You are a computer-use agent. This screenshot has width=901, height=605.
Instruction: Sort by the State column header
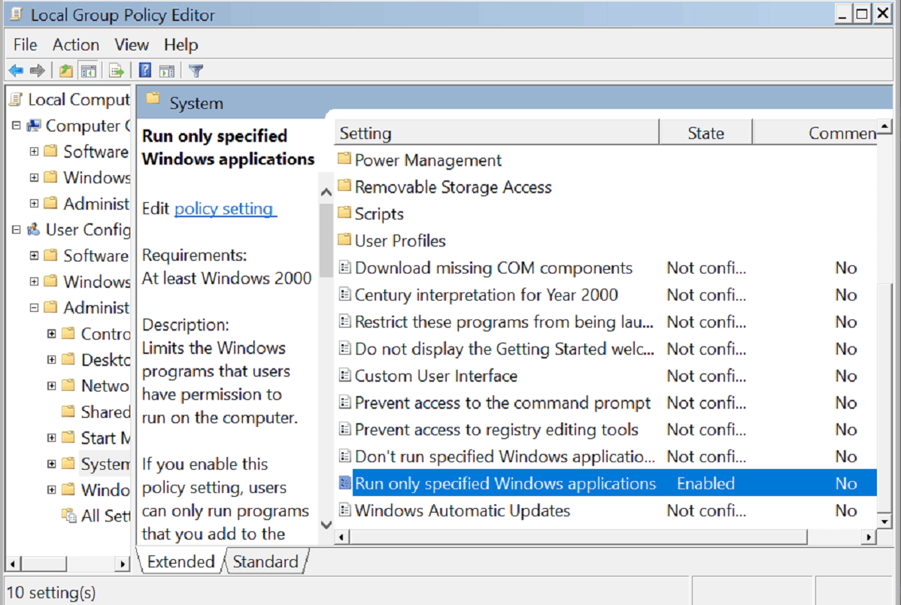tap(705, 132)
